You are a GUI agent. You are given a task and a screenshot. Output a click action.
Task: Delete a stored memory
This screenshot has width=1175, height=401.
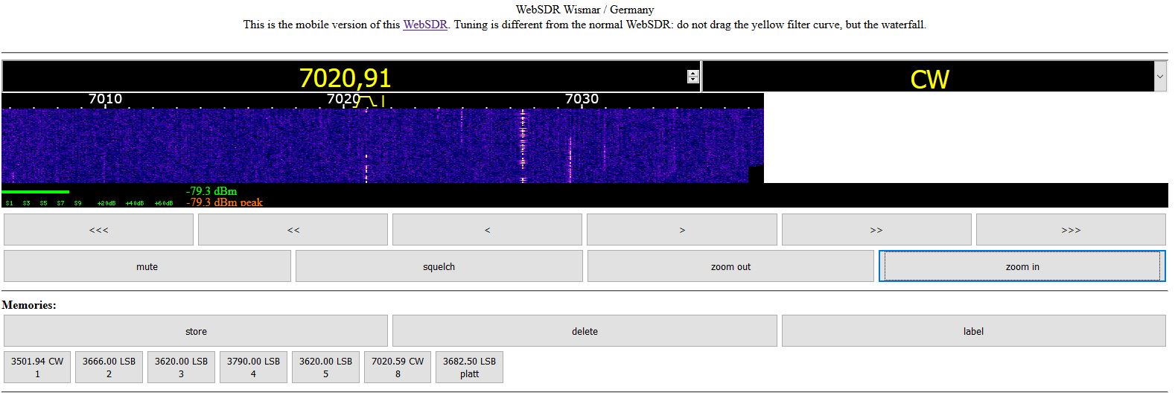tap(585, 331)
